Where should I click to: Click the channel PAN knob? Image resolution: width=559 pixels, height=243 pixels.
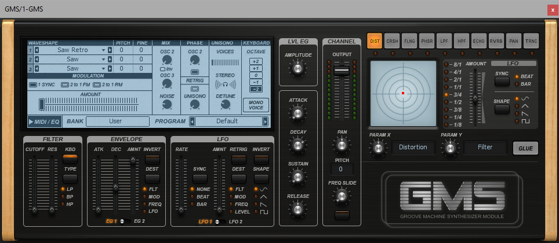click(342, 145)
